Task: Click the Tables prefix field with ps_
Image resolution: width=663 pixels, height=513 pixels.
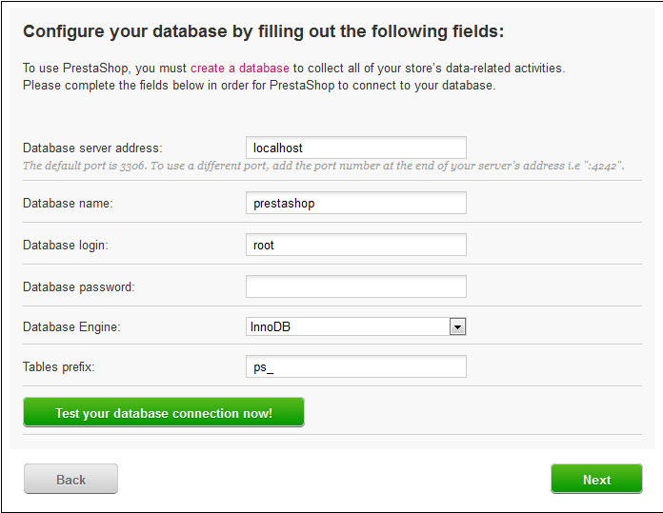Action: (355, 366)
